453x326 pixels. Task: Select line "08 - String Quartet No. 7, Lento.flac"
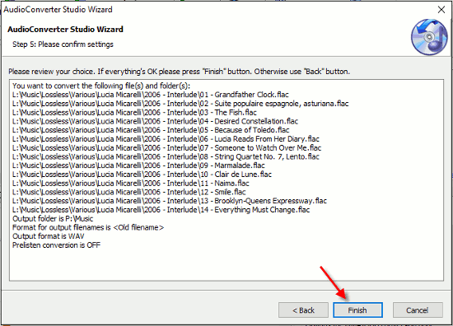click(166, 156)
